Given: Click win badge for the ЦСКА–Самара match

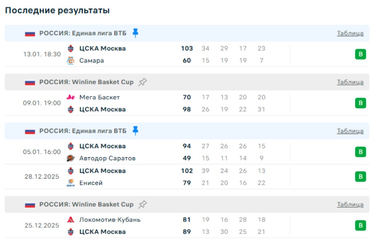Looking at the screenshot, I should pyautogui.click(x=360, y=54).
